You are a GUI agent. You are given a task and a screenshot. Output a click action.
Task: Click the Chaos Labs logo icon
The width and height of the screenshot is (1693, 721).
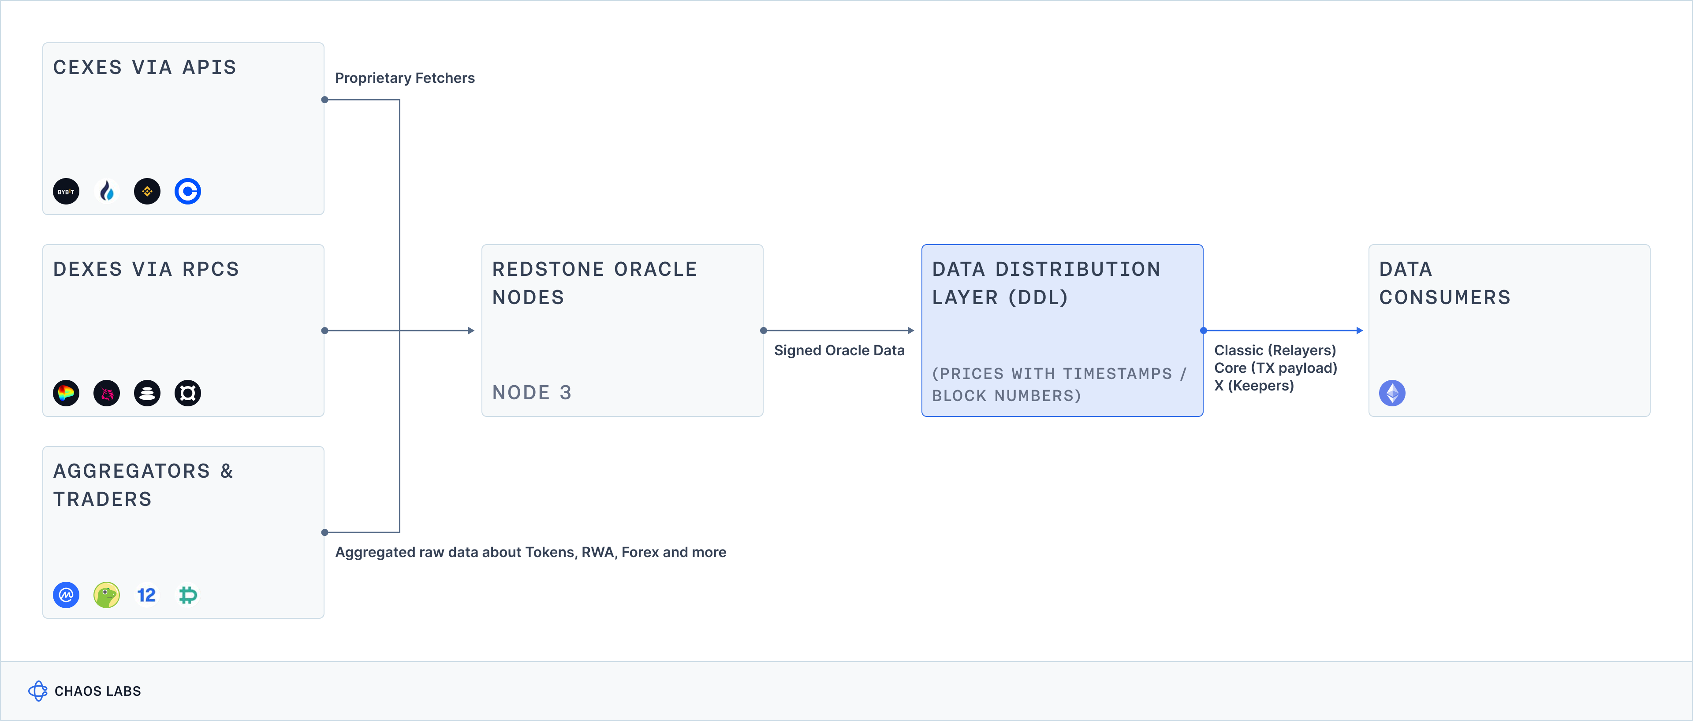pyautogui.click(x=38, y=691)
